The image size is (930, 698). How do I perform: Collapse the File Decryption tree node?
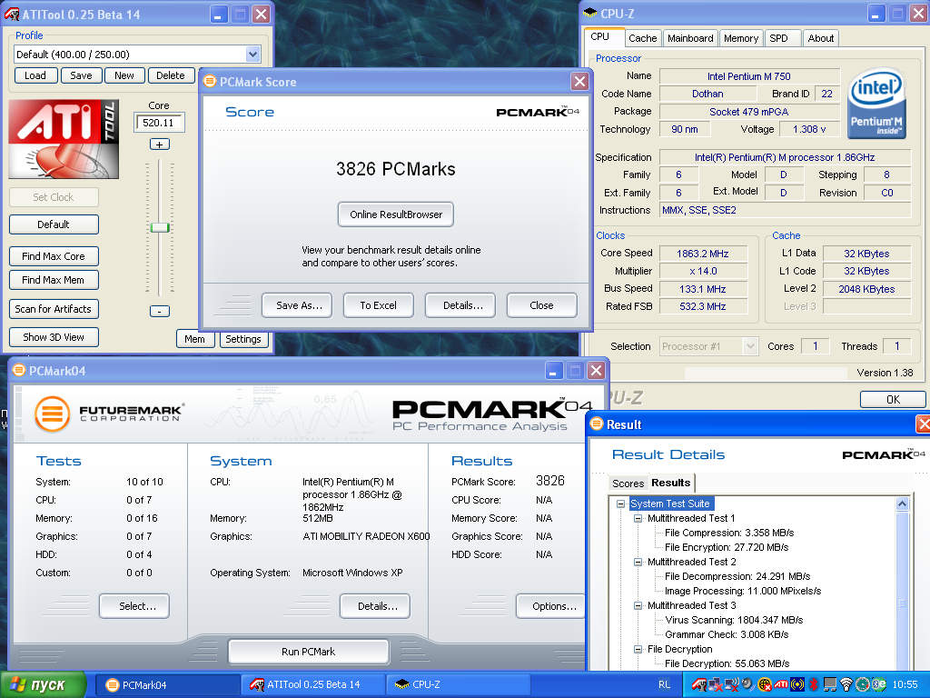pos(638,649)
